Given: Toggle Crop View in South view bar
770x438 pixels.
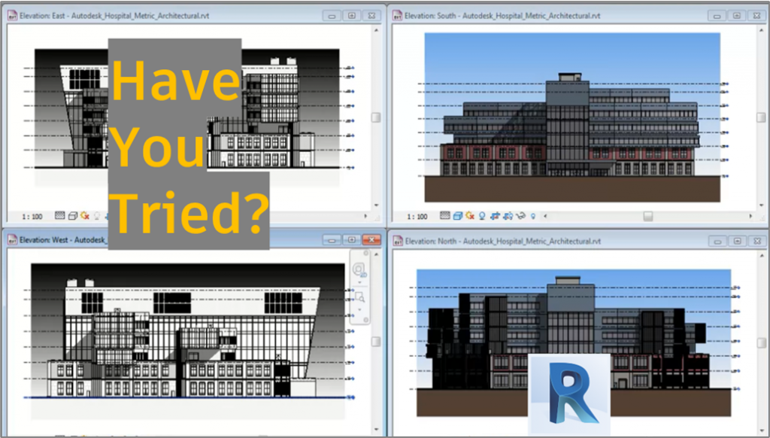Looking at the screenshot, I should (495, 216).
